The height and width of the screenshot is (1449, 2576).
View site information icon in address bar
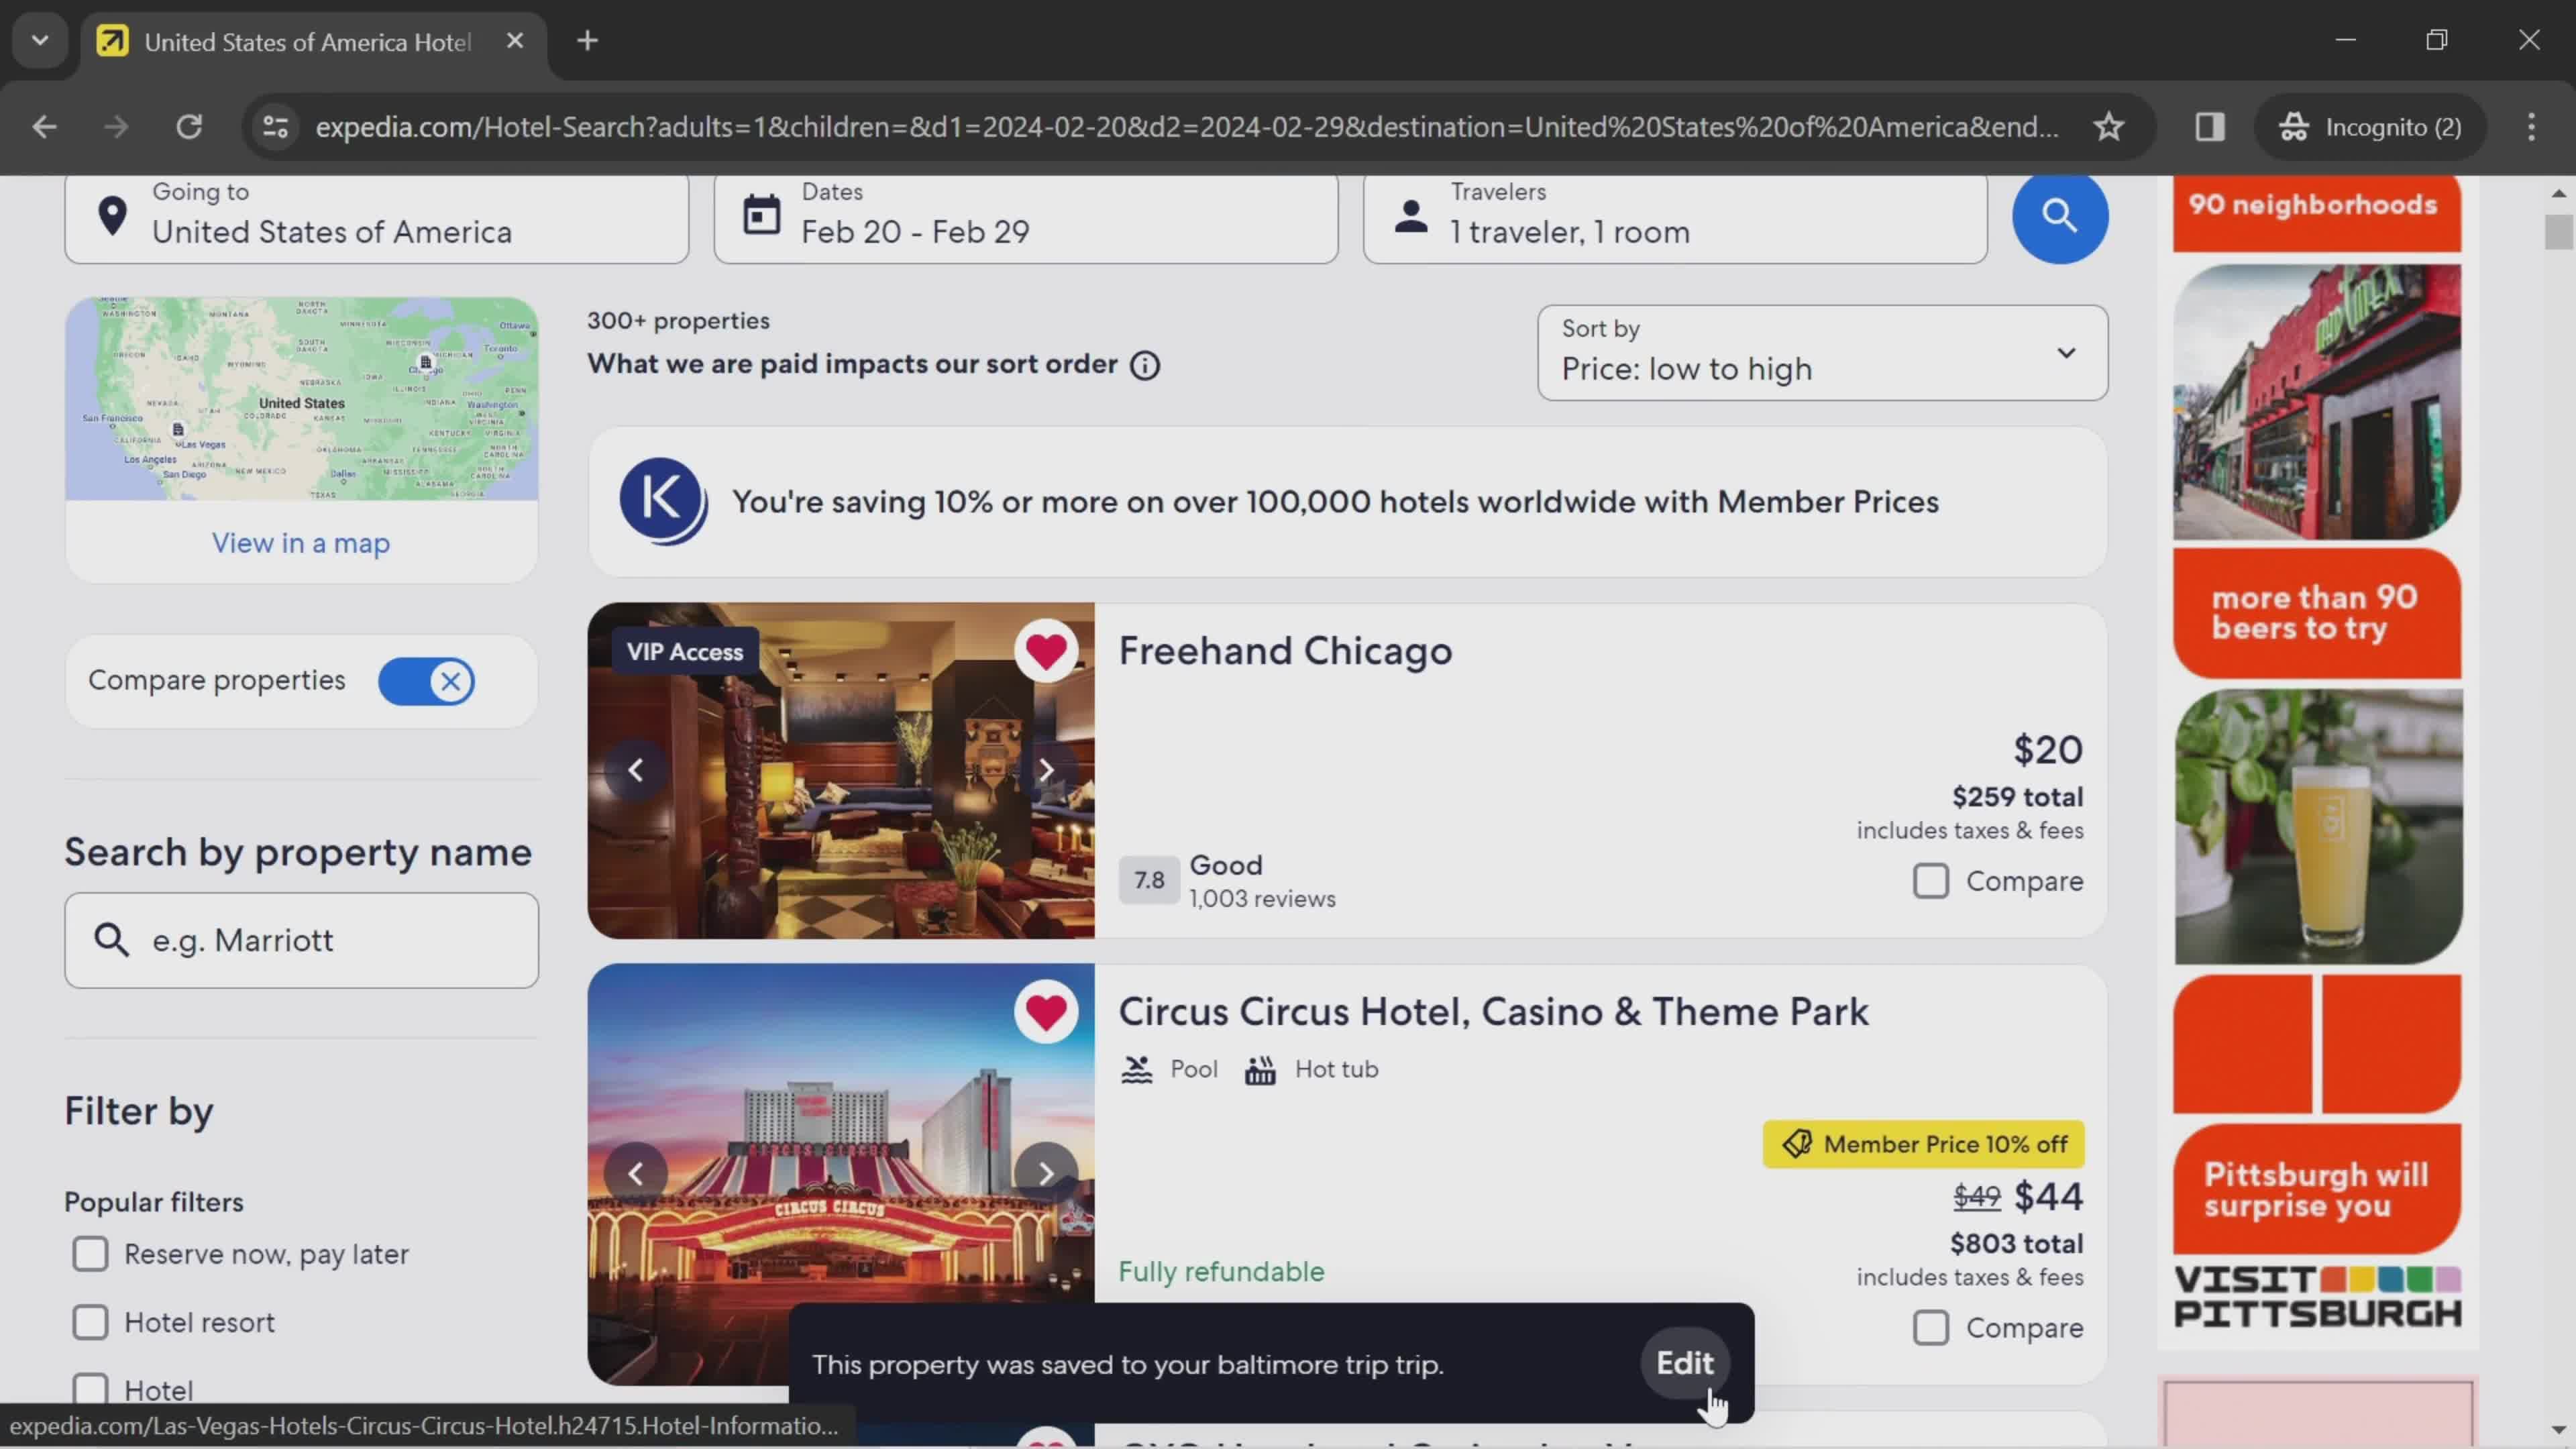[x=275, y=127]
